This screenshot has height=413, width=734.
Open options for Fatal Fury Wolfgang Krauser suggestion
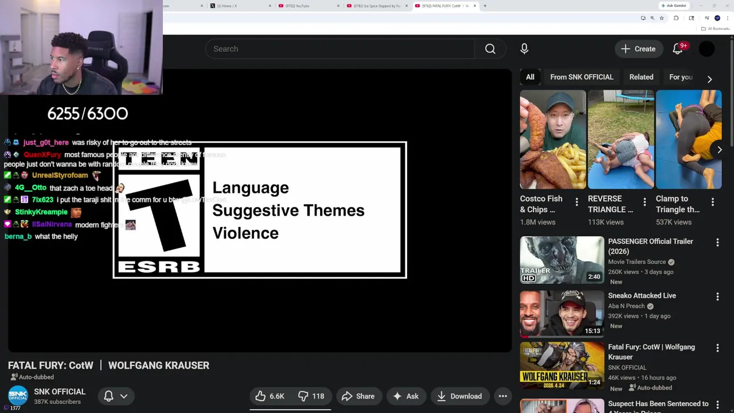717,348
